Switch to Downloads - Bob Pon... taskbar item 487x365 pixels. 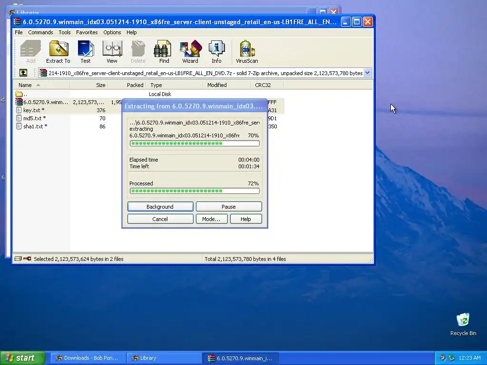(x=88, y=358)
